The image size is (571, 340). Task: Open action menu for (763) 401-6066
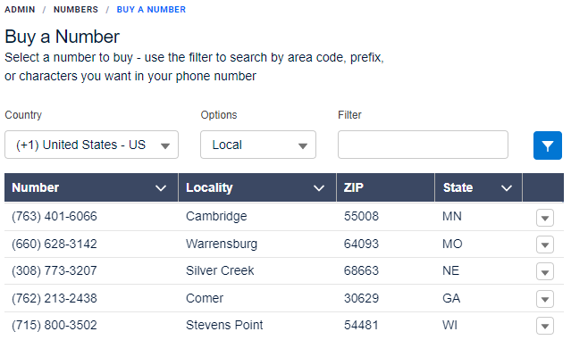(x=545, y=218)
